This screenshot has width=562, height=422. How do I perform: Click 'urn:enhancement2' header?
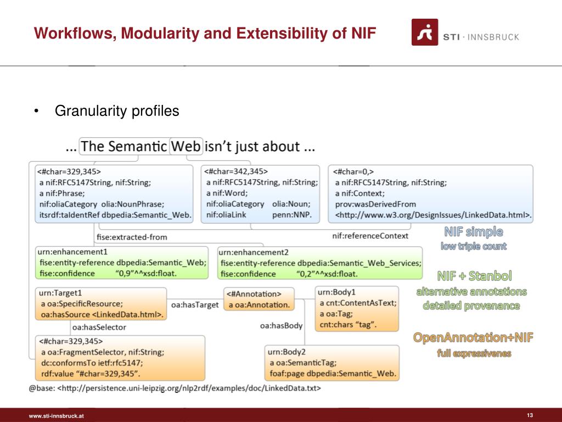[x=254, y=252]
